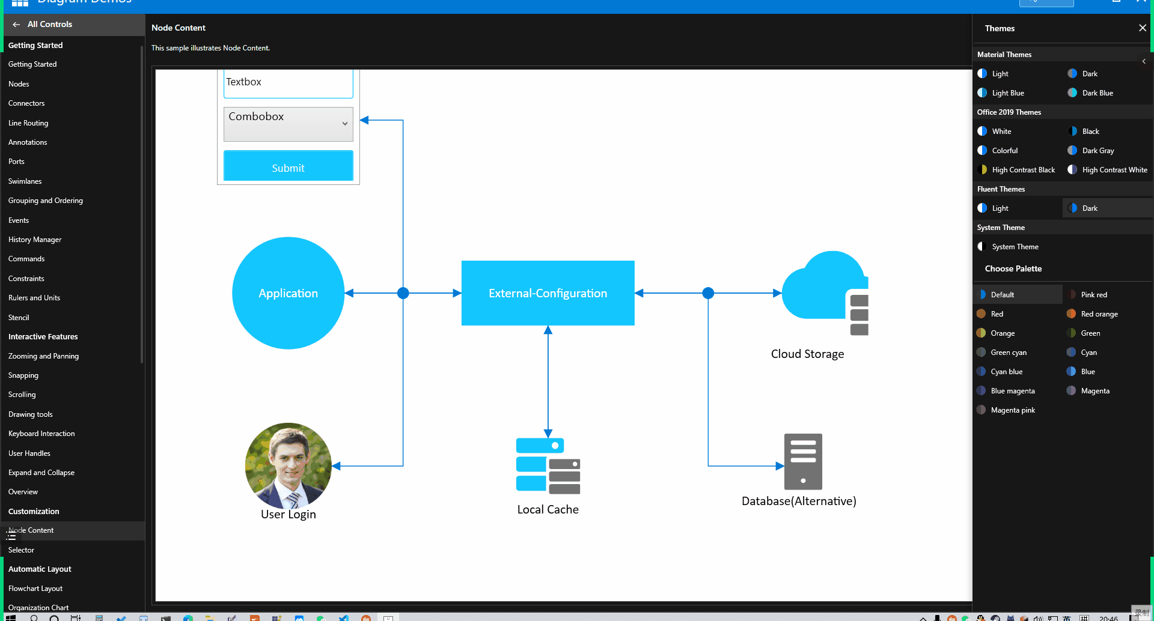Collapse the themes panel chevron arrow
The width and height of the screenshot is (1154, 621).
(x=1143, y=61)
